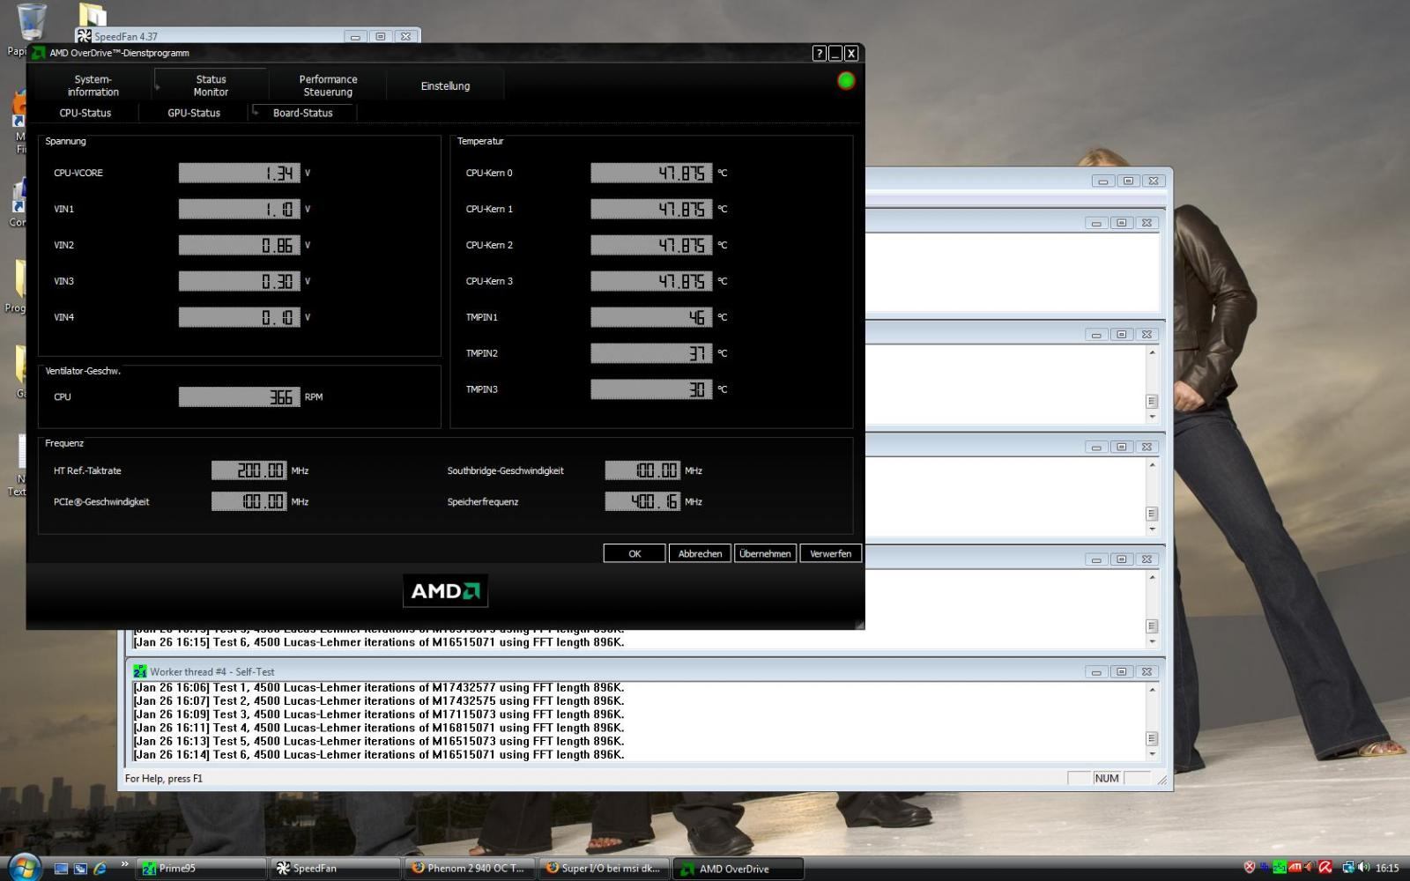The width and height of the screenshot is (1410, 881).
Task: Select the Status Monitor tab
Action: [x=211, y=85]
